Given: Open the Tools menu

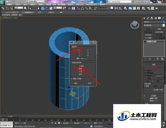Looking at the screenshot, I should click(x=18, y=5).
